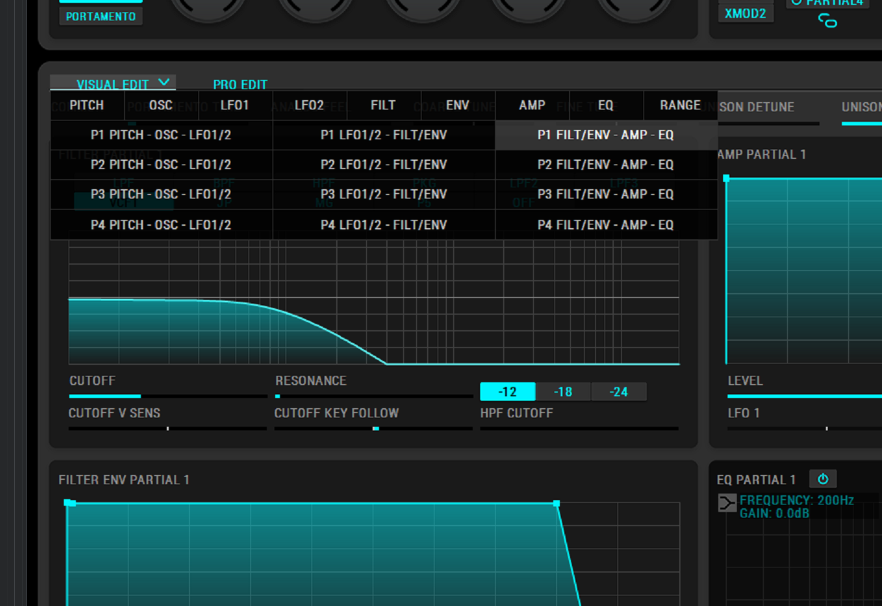Collapse the VISUAL EDIT dropdown chevron
Image resolution: width=882 pixels, height=606 pixels.
tap(164, 82)
